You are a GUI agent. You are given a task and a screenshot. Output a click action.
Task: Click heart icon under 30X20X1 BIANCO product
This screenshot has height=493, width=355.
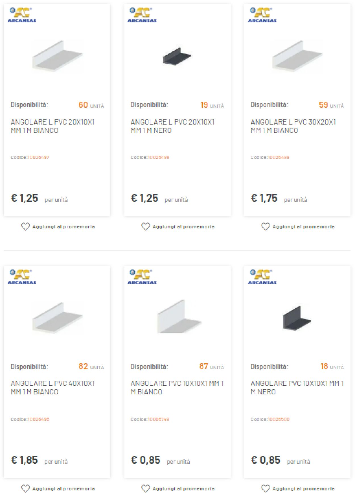point(266,227)
